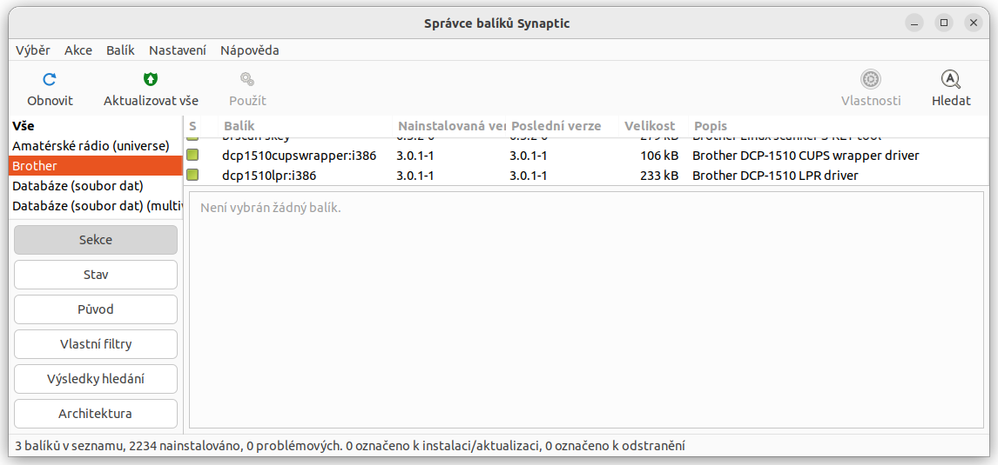Click the Obnovit reload icon
This screenshot has width=998, height=465.
click(x=50, y=80)
